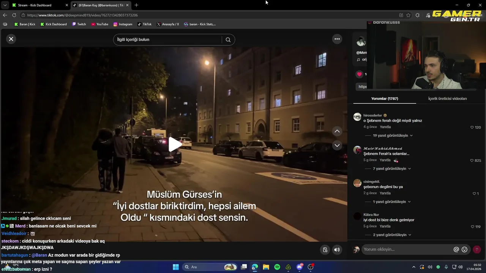Like the video with the heart icon
The height and width of the screenshot is (273, 486).
(x=359, y=74)
